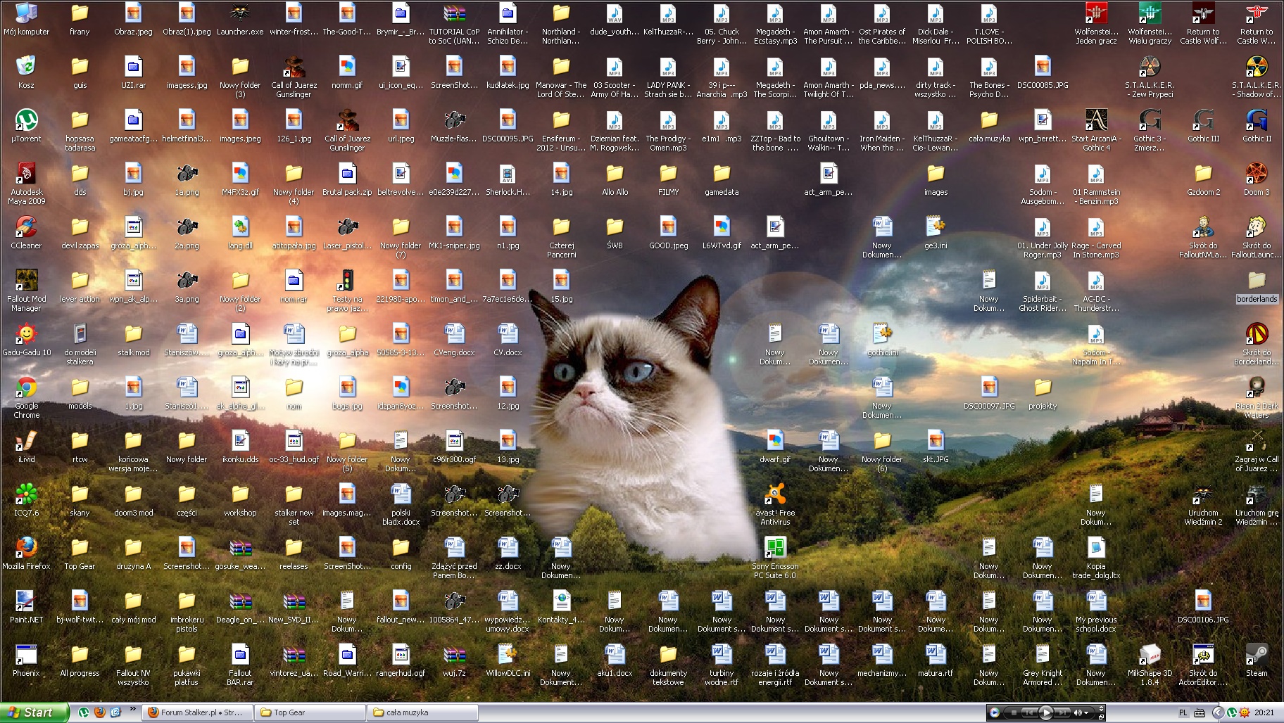Select the Gzdoom 2 folder icon

[1203, 179]
